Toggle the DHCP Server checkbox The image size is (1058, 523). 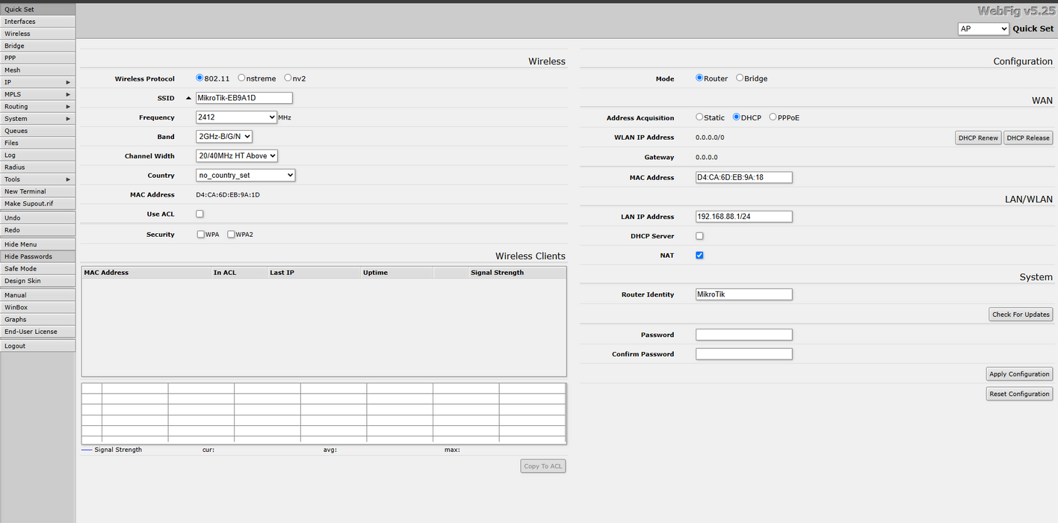699,236
